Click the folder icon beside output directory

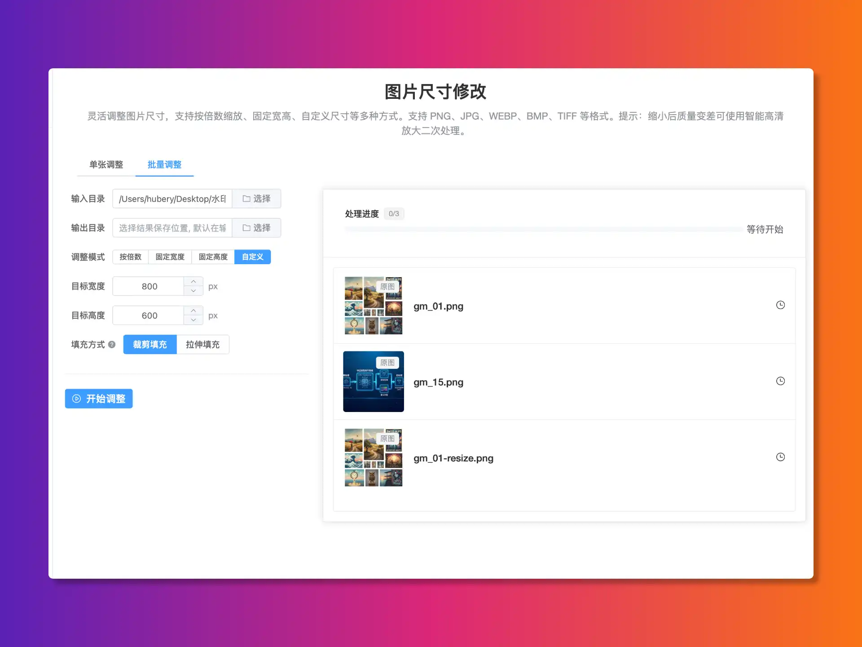click(245, 228)
